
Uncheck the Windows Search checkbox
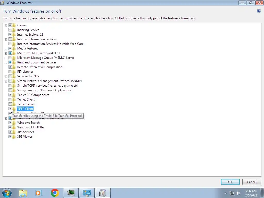point(10,122)
